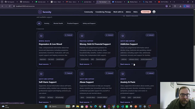Switch to the Pull requests browser tab

pyautogui.click(x=11, y=2)
